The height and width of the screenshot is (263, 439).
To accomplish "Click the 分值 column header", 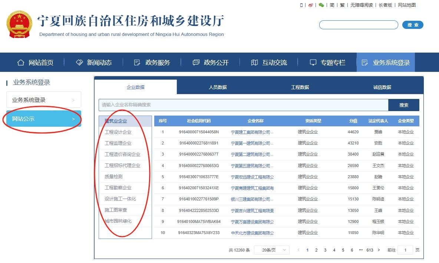I will click(353, 121).
